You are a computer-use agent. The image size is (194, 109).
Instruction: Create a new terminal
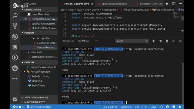coord(154,41)
